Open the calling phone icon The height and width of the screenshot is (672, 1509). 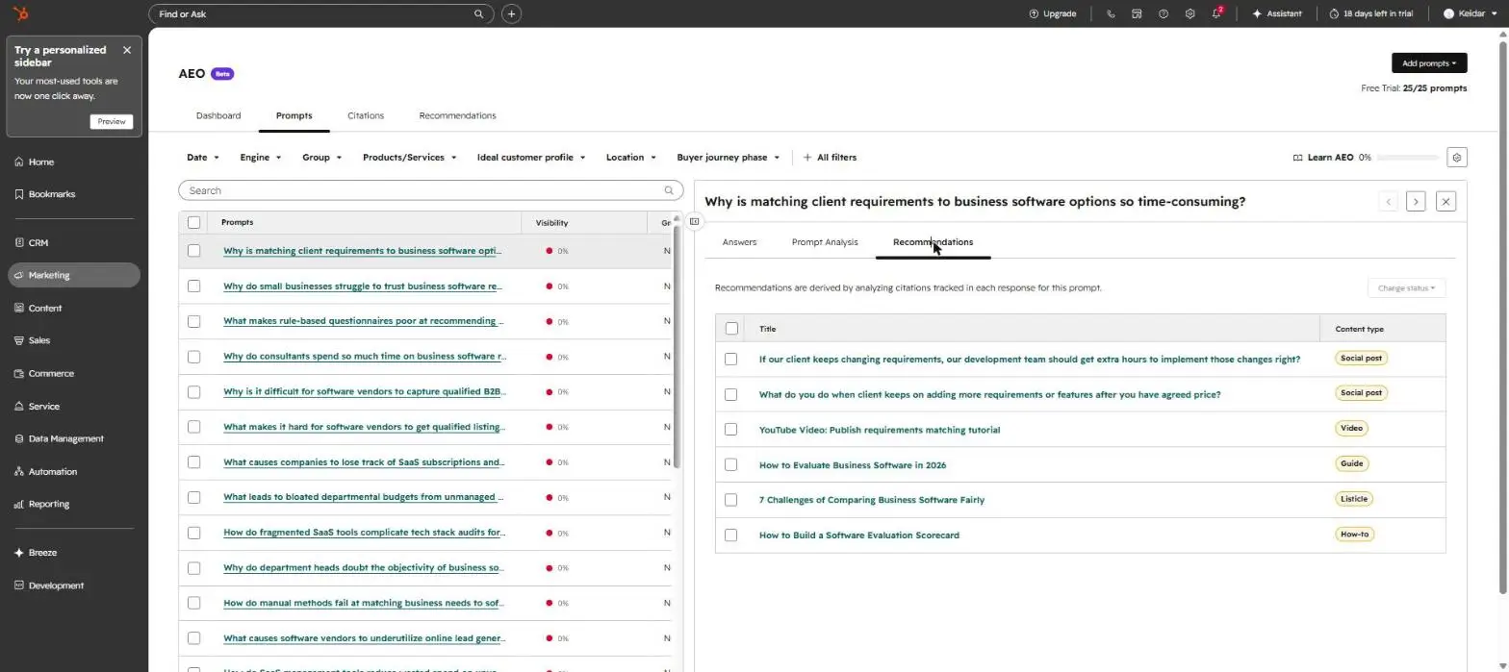coord(1112,13)
